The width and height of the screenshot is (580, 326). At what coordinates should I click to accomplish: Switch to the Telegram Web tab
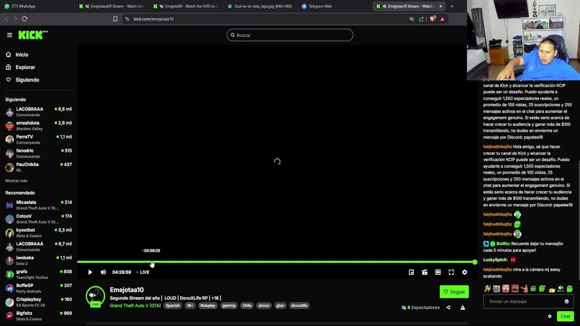point(335,6)
